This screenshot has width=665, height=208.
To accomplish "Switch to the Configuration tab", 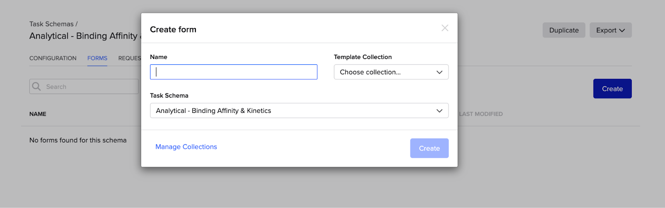I will [x=53, y=58].
